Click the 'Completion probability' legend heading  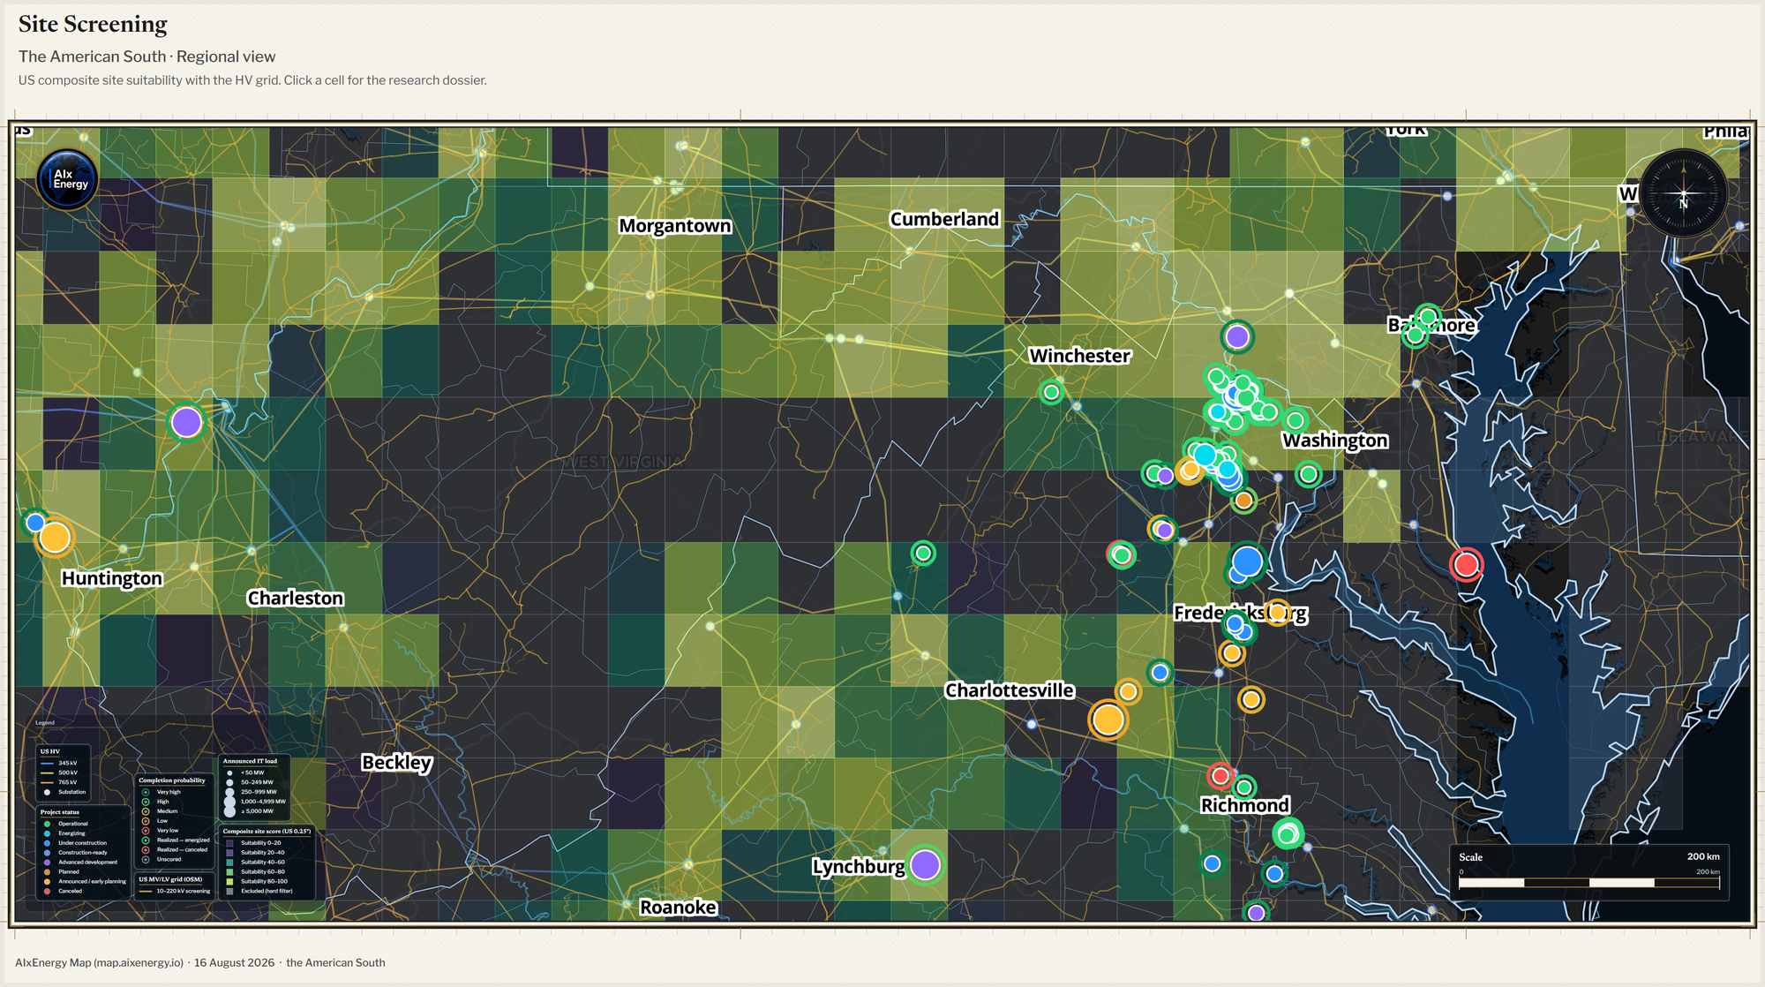tap(172, 780)
